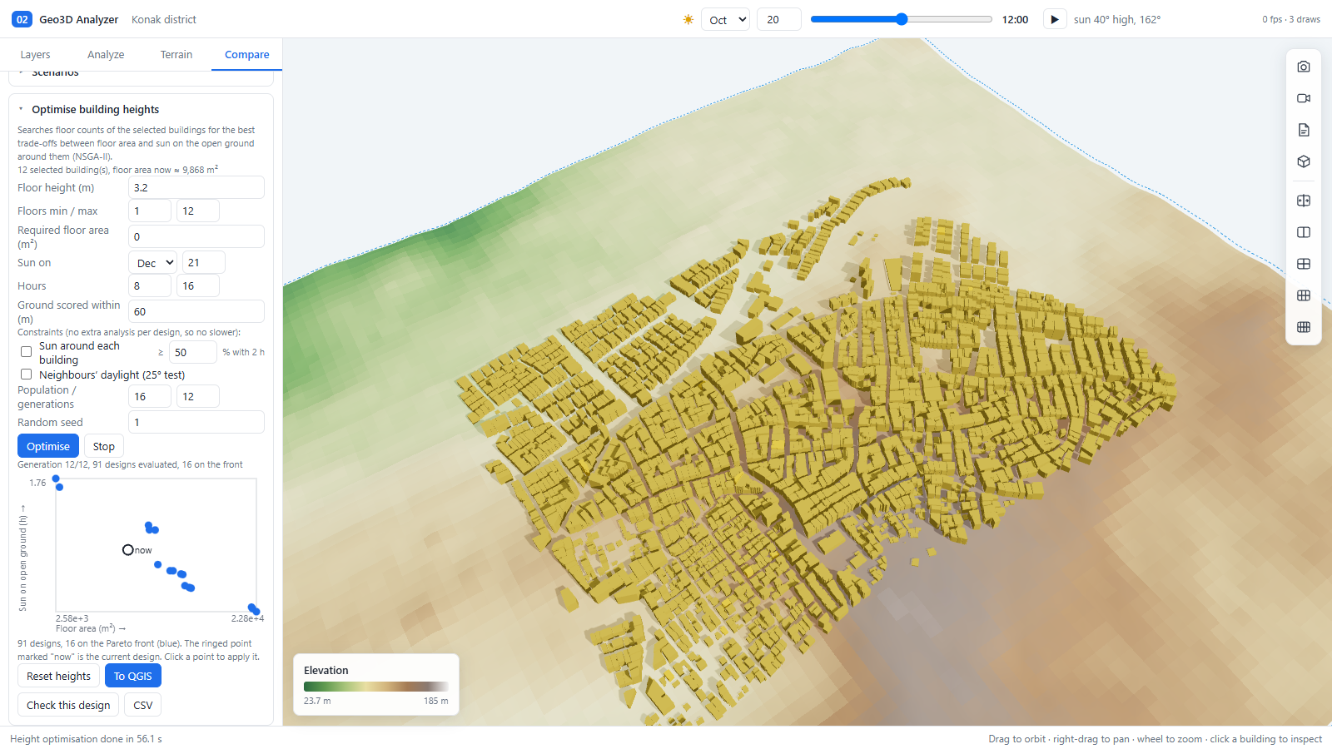Expand the Scenarios section
1332x749 pixels.
click(x=55, y=73)
